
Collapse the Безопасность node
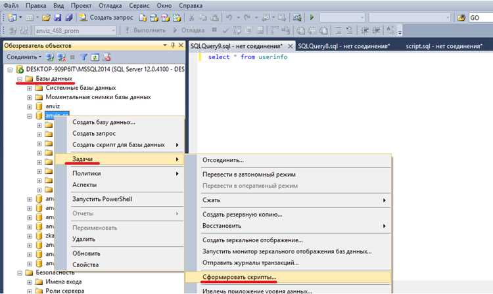(20, 273)
